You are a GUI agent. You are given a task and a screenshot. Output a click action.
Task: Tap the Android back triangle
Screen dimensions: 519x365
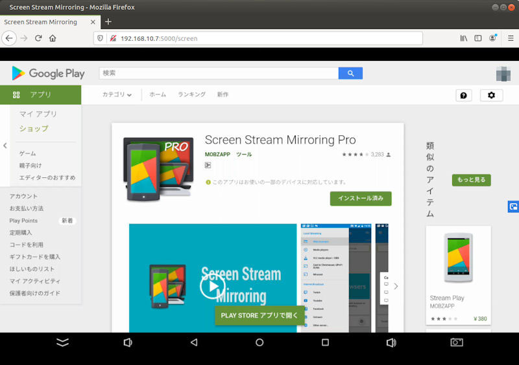coord(194,342)
